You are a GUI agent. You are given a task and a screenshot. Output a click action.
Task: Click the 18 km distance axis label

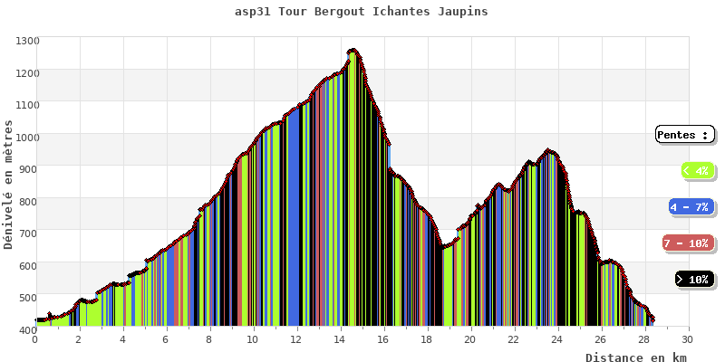coord(427,340)
